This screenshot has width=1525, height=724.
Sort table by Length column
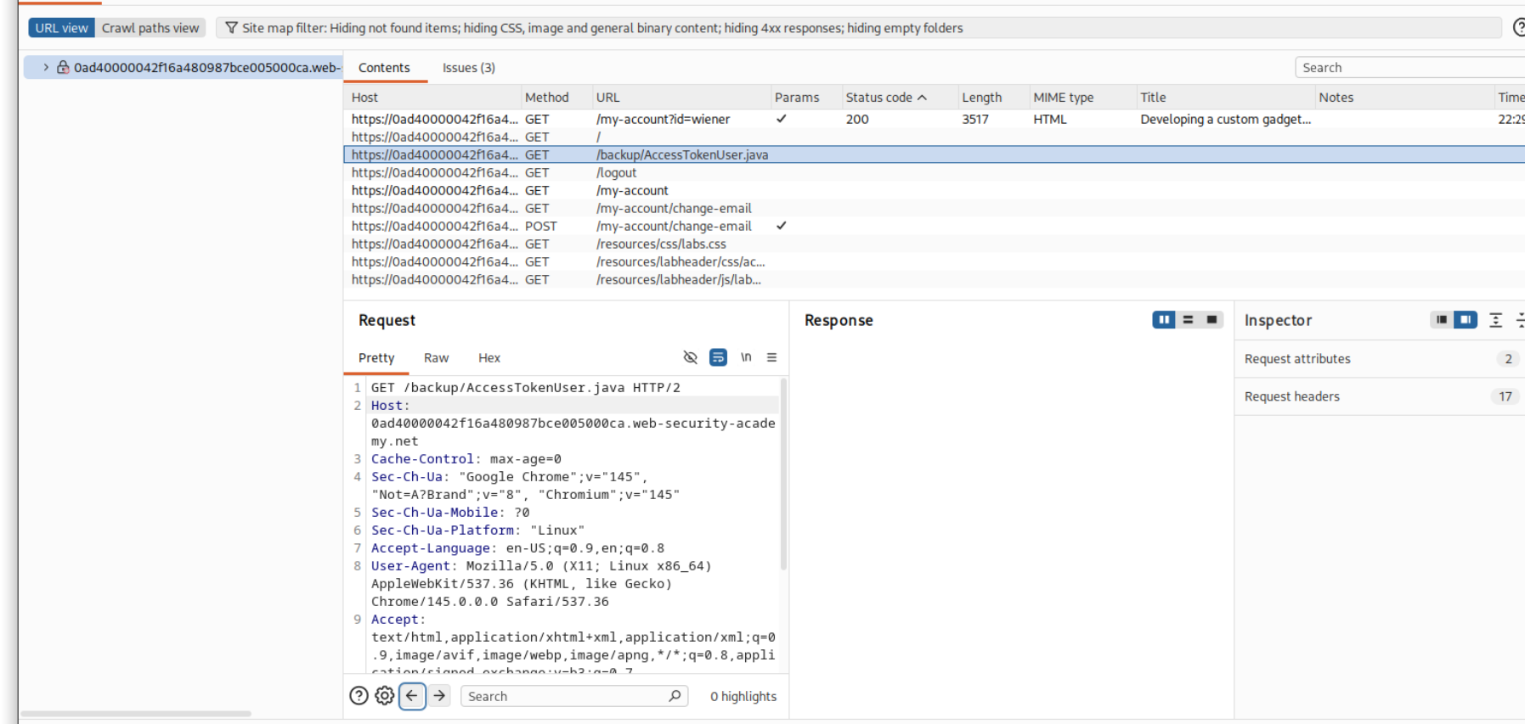992,98
